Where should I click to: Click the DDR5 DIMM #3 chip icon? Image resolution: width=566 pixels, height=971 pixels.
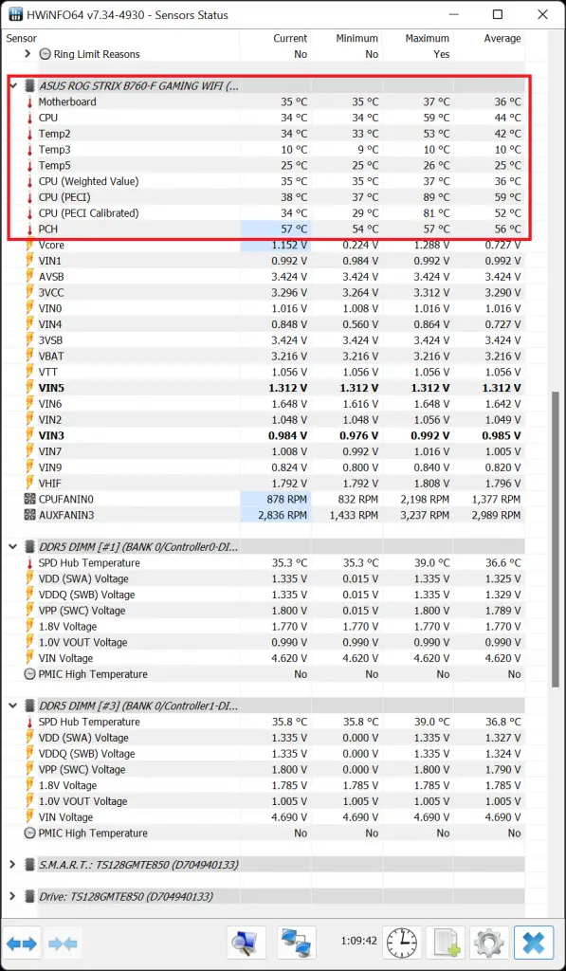pyautogui.click(x=29, y=705)
